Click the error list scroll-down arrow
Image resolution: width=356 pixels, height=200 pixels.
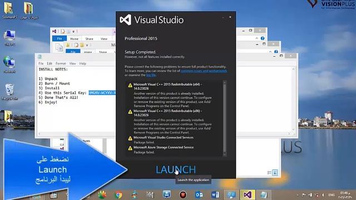coord(225,154)
